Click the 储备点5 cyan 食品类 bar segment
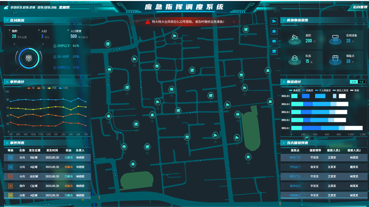Viewport: 369px width, 207px height. coord(295,96)
